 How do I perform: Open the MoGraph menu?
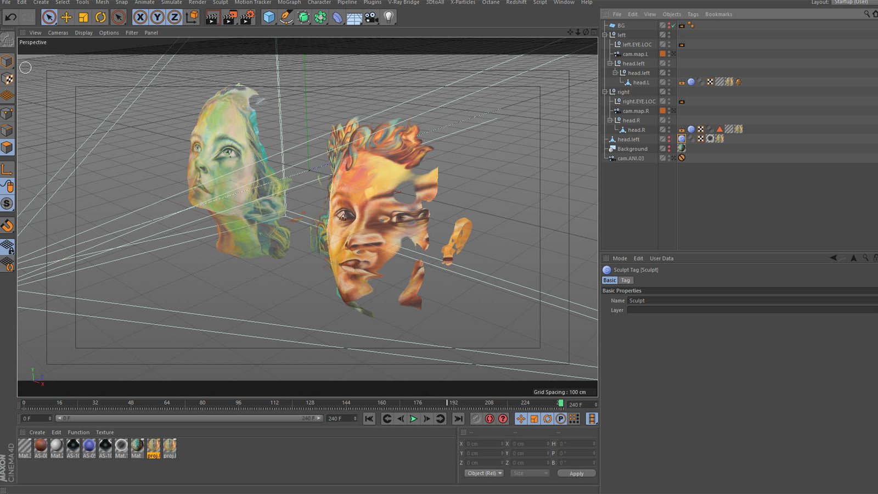(289, 3)
